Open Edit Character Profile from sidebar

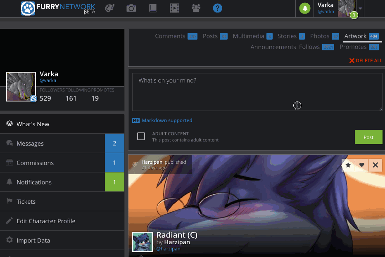tap(45, 221)
